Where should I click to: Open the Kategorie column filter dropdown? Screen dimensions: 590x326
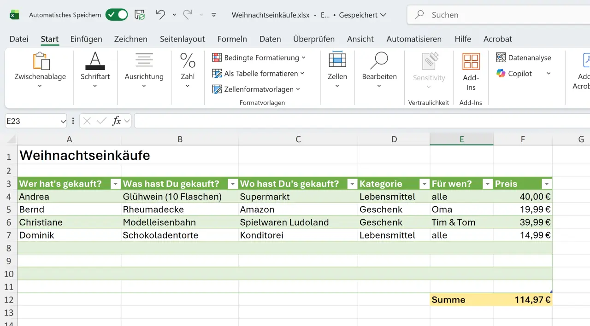click(x=424, y=184)
